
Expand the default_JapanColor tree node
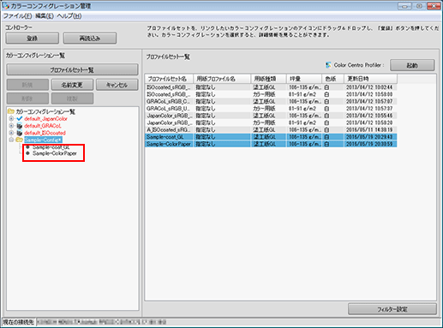(x=11, y=118)
